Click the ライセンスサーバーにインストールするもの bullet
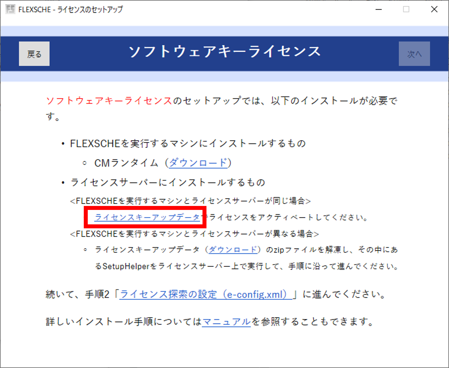 pyautogui.click(x=168, y=182)
